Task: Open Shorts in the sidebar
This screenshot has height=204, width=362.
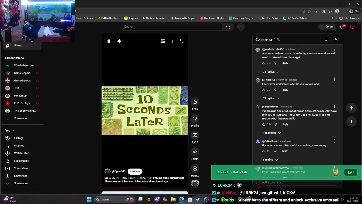Action: pos(22,46)
